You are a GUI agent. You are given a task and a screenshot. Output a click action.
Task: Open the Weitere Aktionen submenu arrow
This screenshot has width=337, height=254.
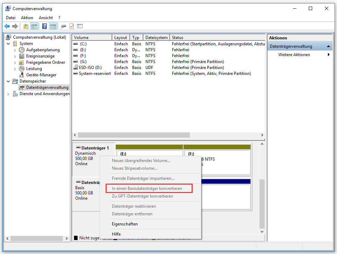coord(328,55)
